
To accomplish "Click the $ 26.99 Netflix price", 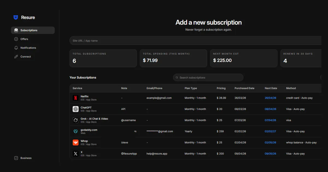I will pos(221,98).
